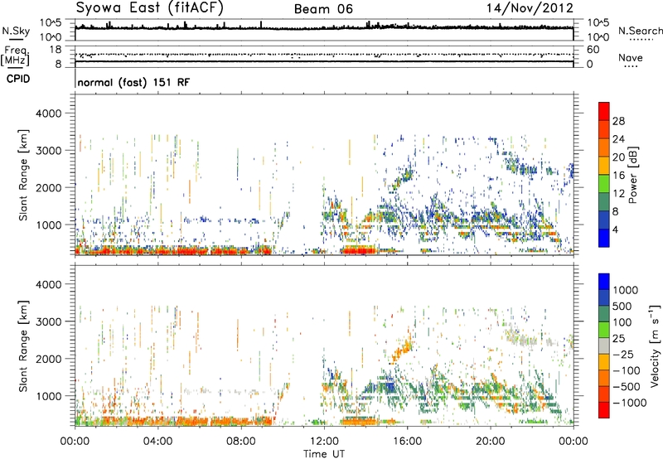Click the Velocity [m s-1] colorbar label
Viewport: 663px width, 459px height.
click(655, 345)
